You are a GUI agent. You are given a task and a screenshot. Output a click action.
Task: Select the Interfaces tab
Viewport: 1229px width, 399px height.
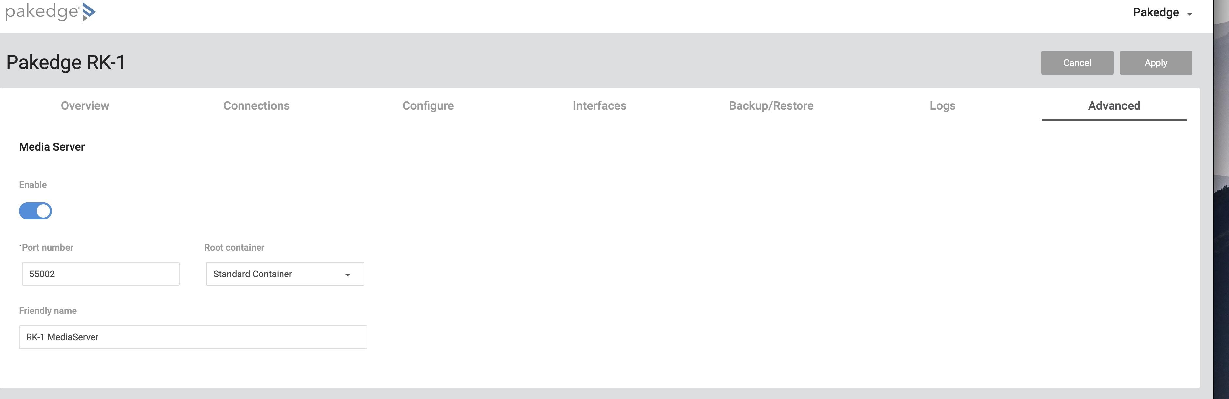(x=600, y=106)
